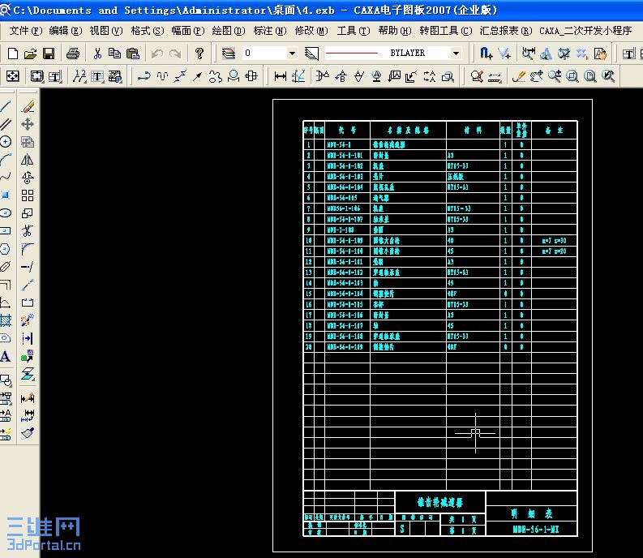Viewport: 643px width, 558px height.
Task: Select the Rotate tool
Action: pos(28,178)
